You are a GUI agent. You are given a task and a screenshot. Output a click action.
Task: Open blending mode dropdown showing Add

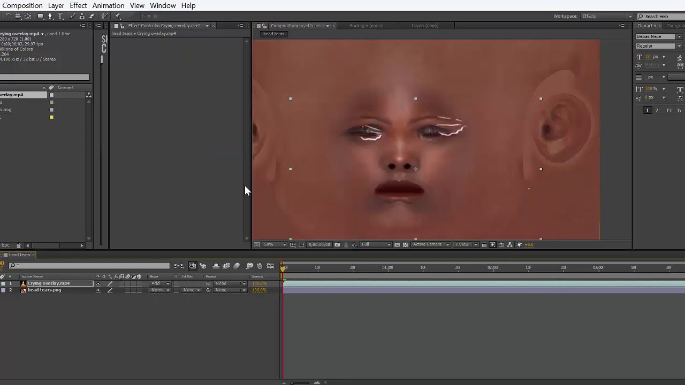pyautogui.click(x=161, y=283)
